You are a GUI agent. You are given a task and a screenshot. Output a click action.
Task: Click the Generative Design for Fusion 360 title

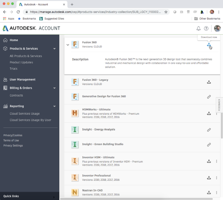coord(104,96)
